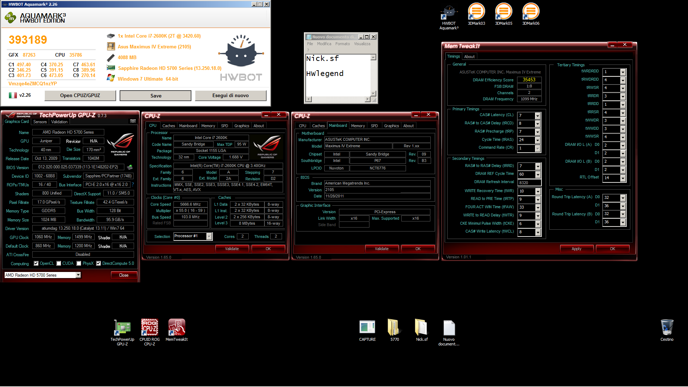Expand the Cycle Time (tRAS) dropdown
This screenshot has width=688, height=387.
[x=537, y=140]
